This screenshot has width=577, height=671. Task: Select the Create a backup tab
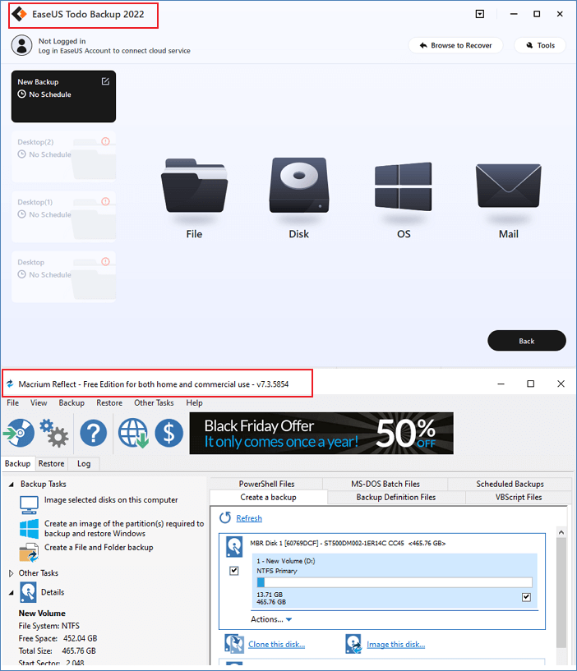pos(268,497)
